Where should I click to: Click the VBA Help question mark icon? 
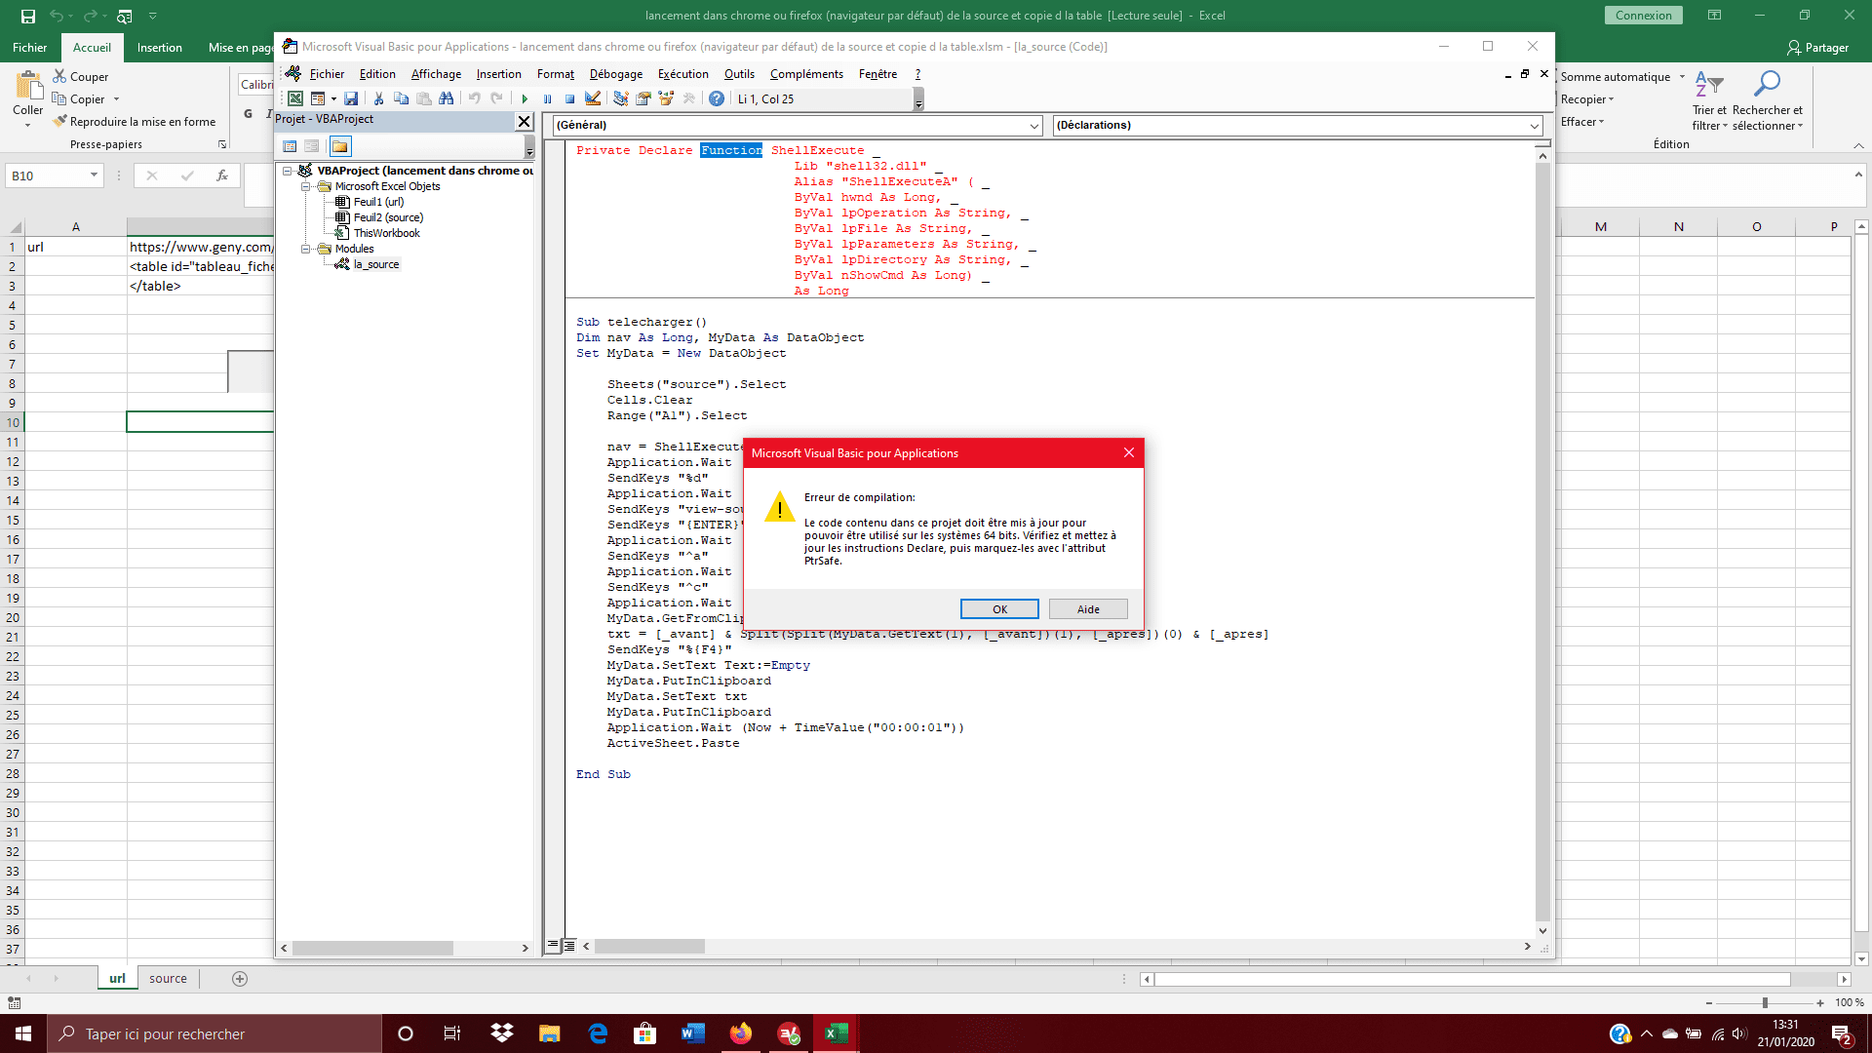tap(717, 98)
